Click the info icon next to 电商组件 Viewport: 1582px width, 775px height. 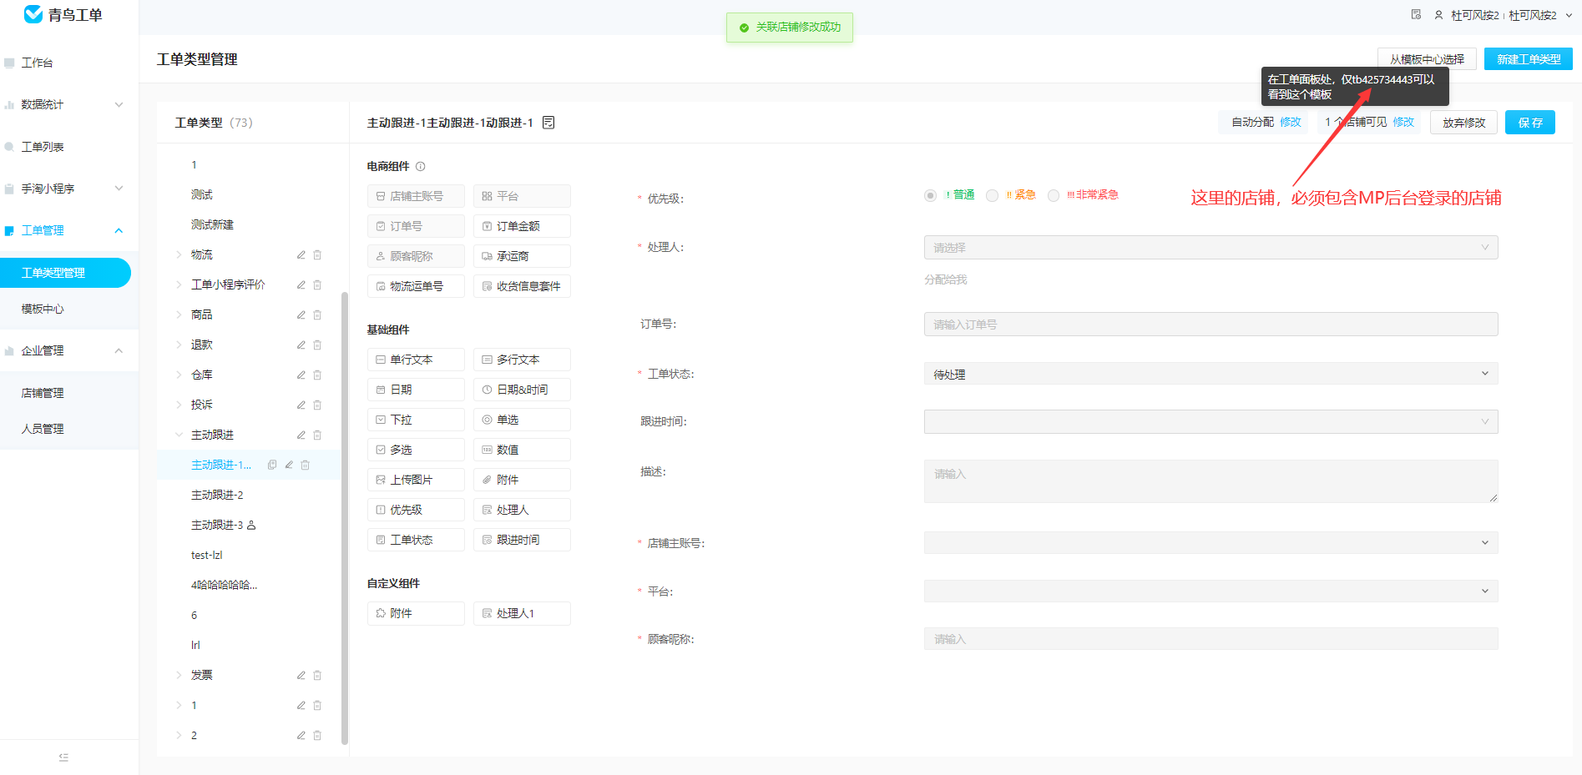pyautogui.click(x=421, y=167)
